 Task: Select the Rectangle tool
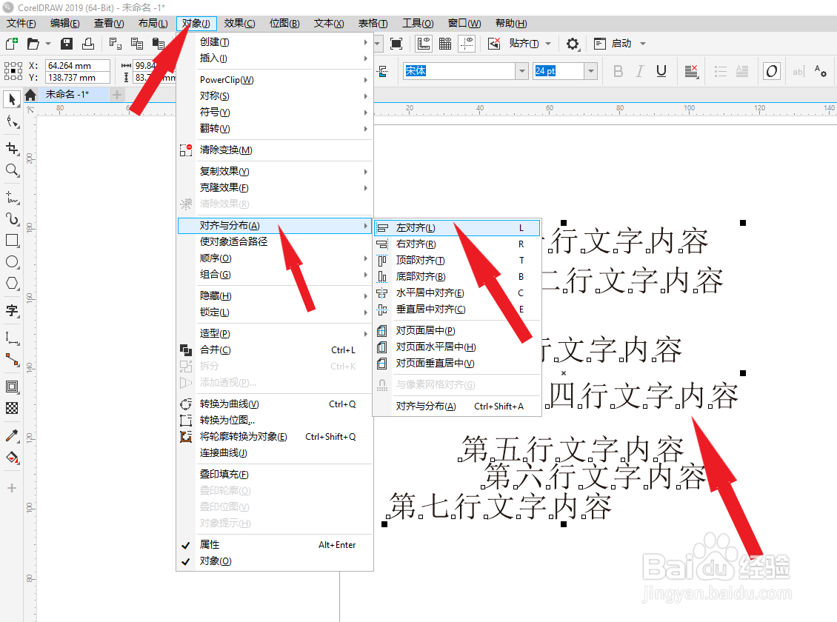pyautogui.click(x=10, y=240)
